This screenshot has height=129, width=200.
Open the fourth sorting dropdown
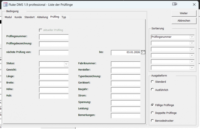[x=192, y=55]
